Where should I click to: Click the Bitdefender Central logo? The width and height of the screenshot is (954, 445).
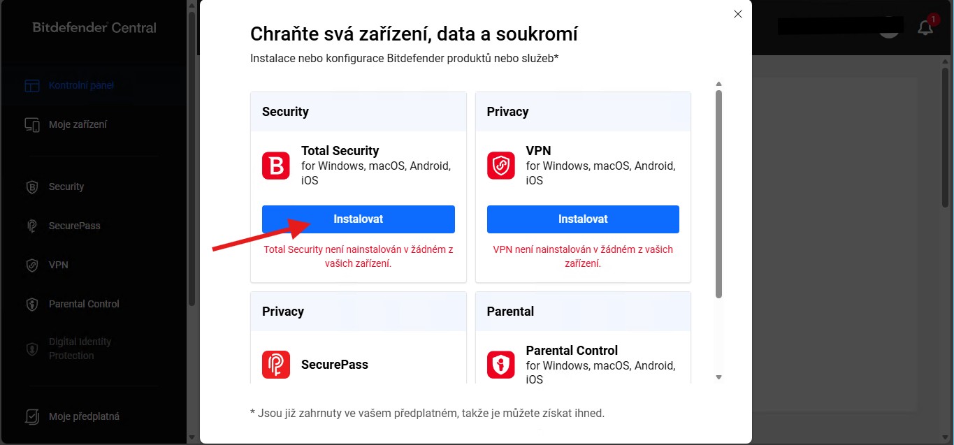[94, 28]
